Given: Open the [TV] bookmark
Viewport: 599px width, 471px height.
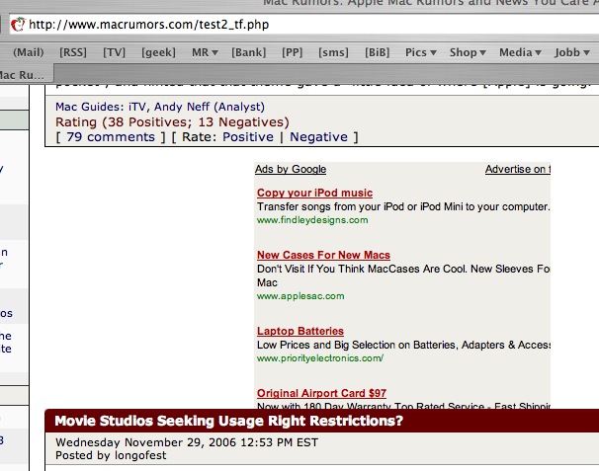Looking at the screenshot, I should pos(114,52).
